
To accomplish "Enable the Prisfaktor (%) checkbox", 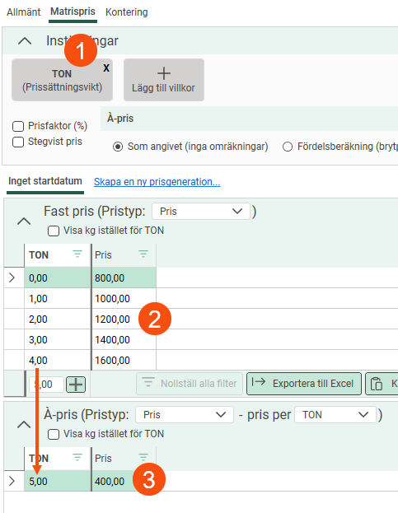I will (x=18, y=126).
